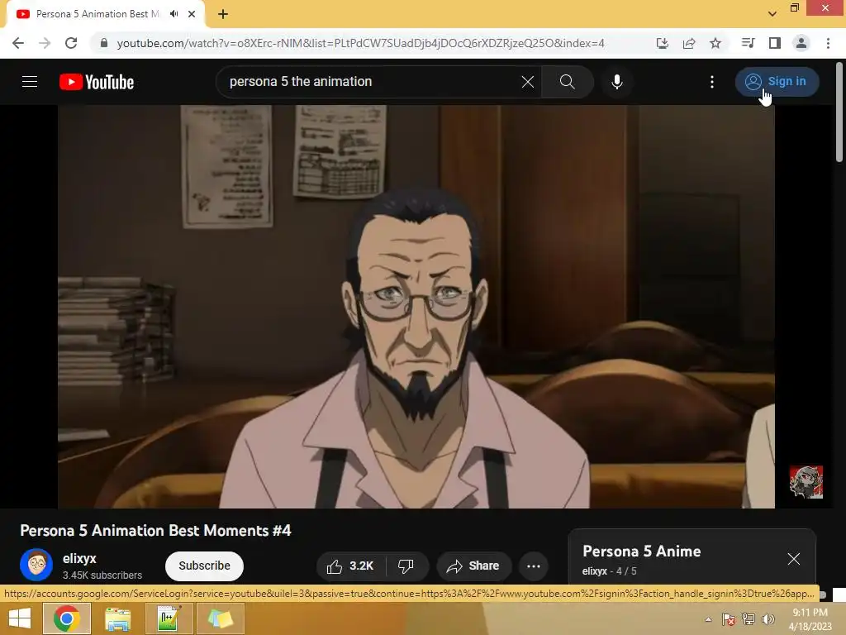The width and height of the screenshot is (846, 635).
Task: Open File Explorer from taskbar
Action: tap(117, 618)
